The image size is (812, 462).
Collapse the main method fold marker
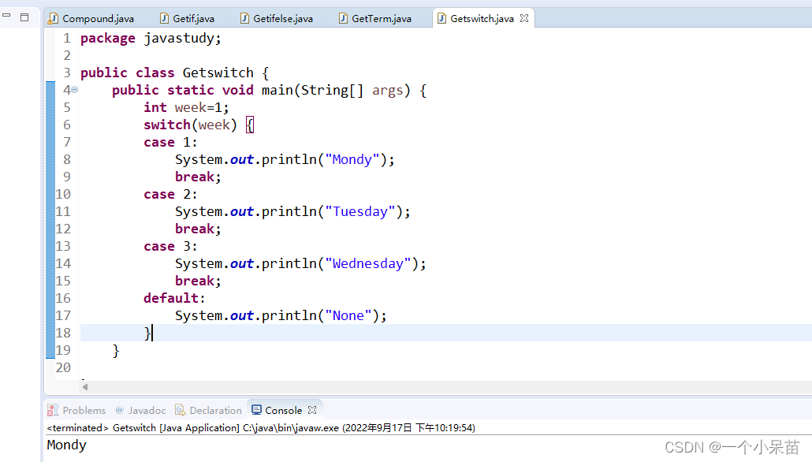pyautogui.click(x=75, y=90)
